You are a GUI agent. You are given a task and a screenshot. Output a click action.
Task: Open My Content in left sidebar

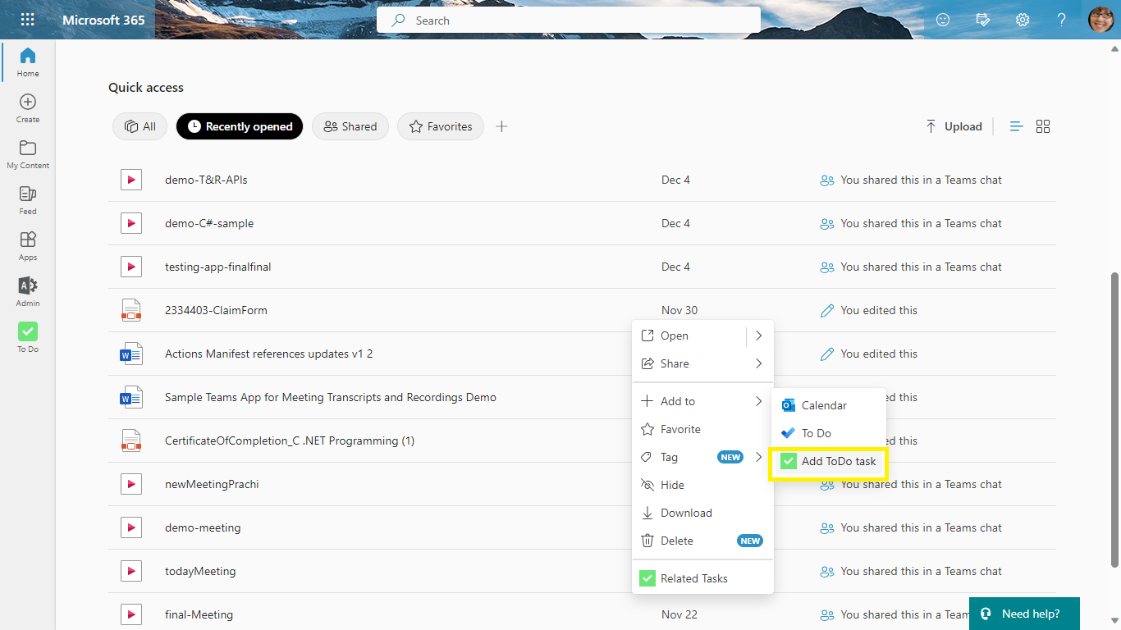click(28, 154)
